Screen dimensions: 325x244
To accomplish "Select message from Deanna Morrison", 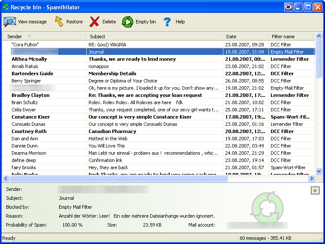I will coord(28,153).
